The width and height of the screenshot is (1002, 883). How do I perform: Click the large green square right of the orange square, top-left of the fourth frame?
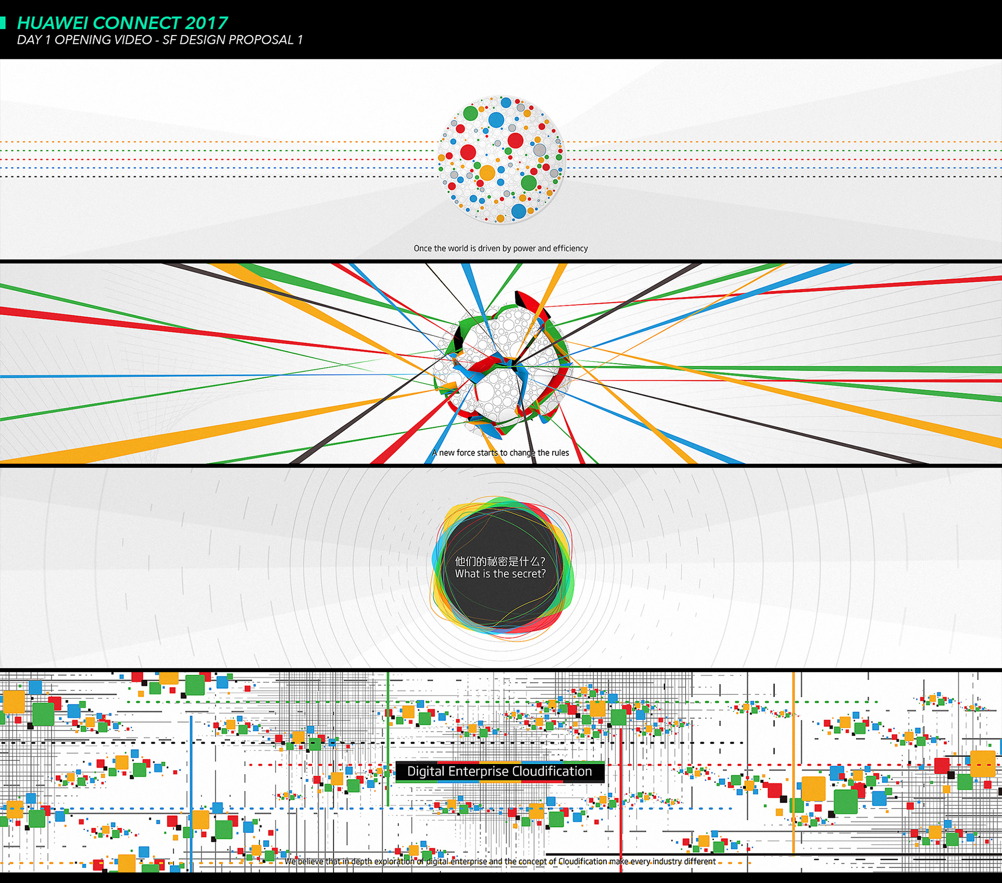[43, 714]
